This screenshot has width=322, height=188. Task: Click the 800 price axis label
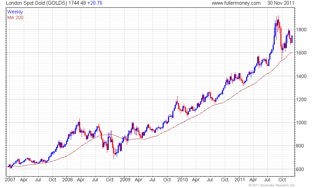tap(300, 146)
